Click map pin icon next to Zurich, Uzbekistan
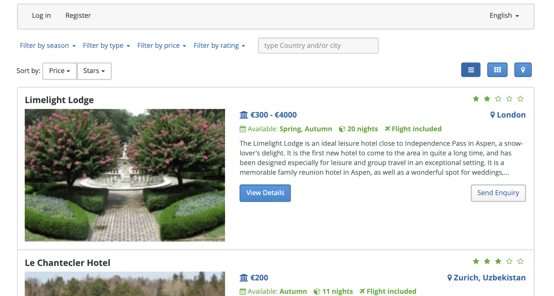The width and height of the screenshot is (554, 296). click(450, 278)
